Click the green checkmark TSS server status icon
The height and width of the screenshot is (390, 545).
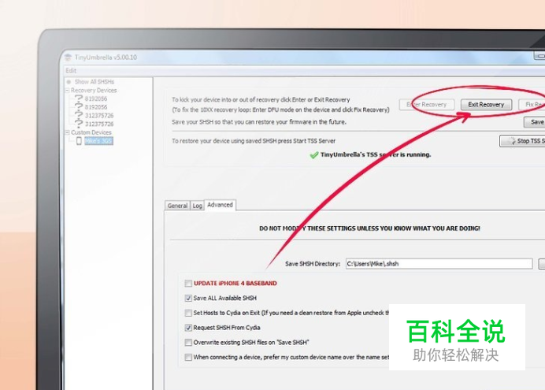[314, 155]
